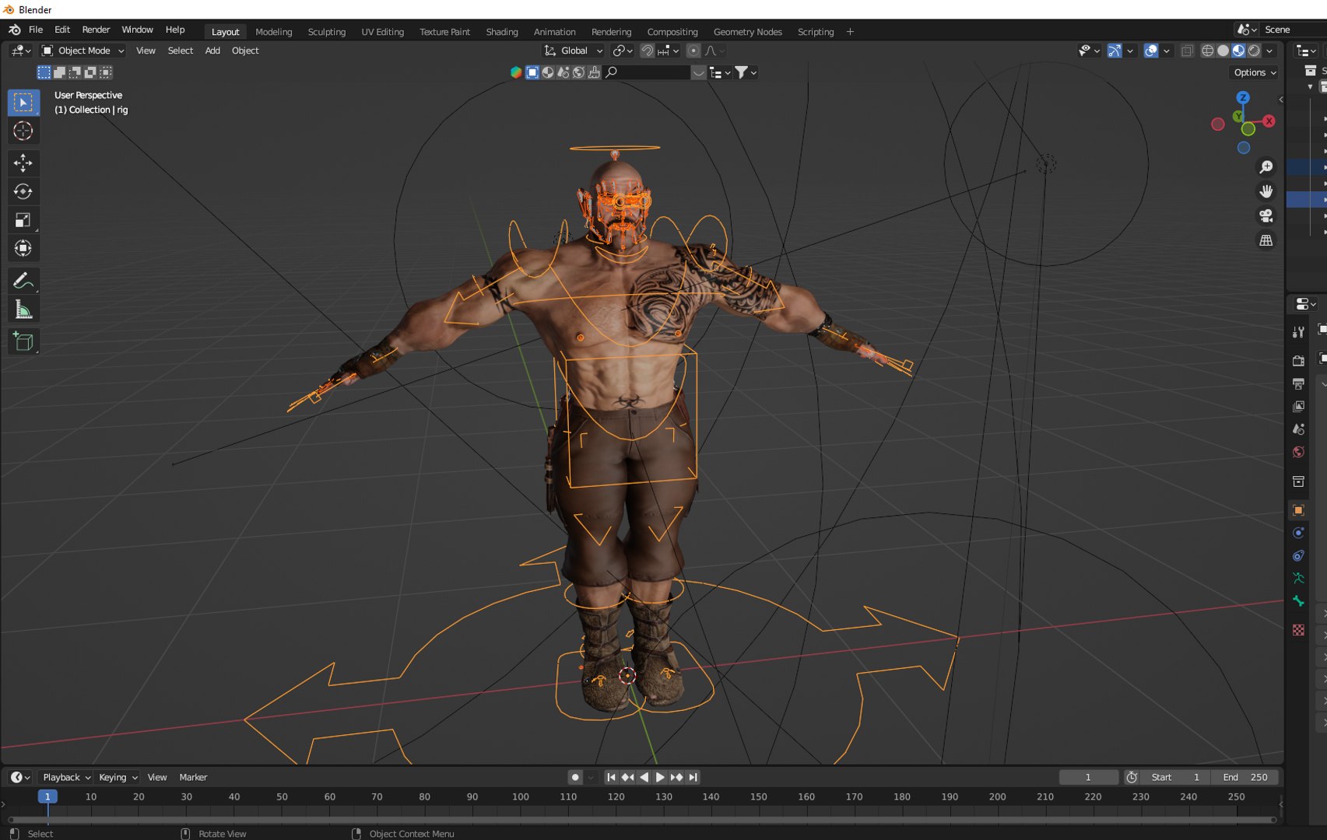Switch to the Sculpting workspace tab
Image resolution: width=1327 pixels, height=840 pixels.
point(326,32)
